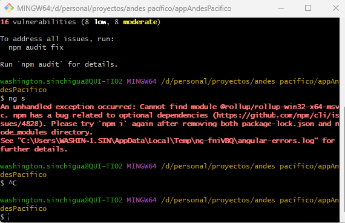Click the window title path text

click(124, 8)
